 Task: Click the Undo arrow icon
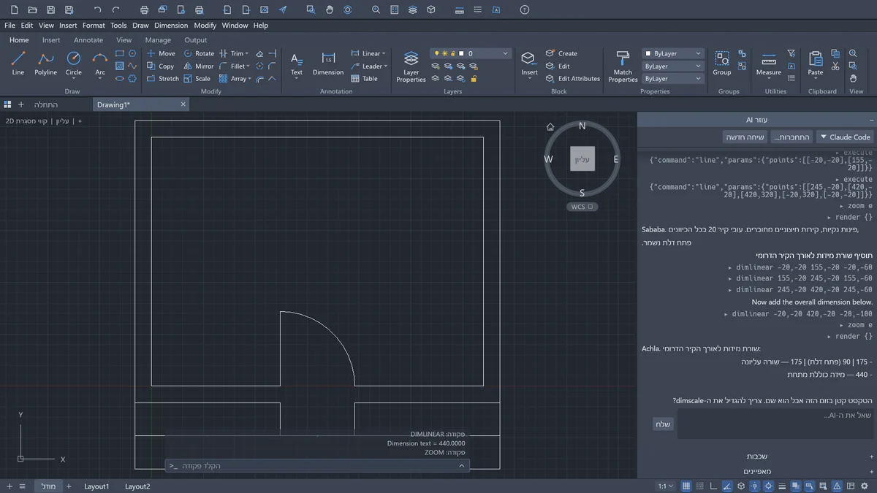(x=98, y=10)
